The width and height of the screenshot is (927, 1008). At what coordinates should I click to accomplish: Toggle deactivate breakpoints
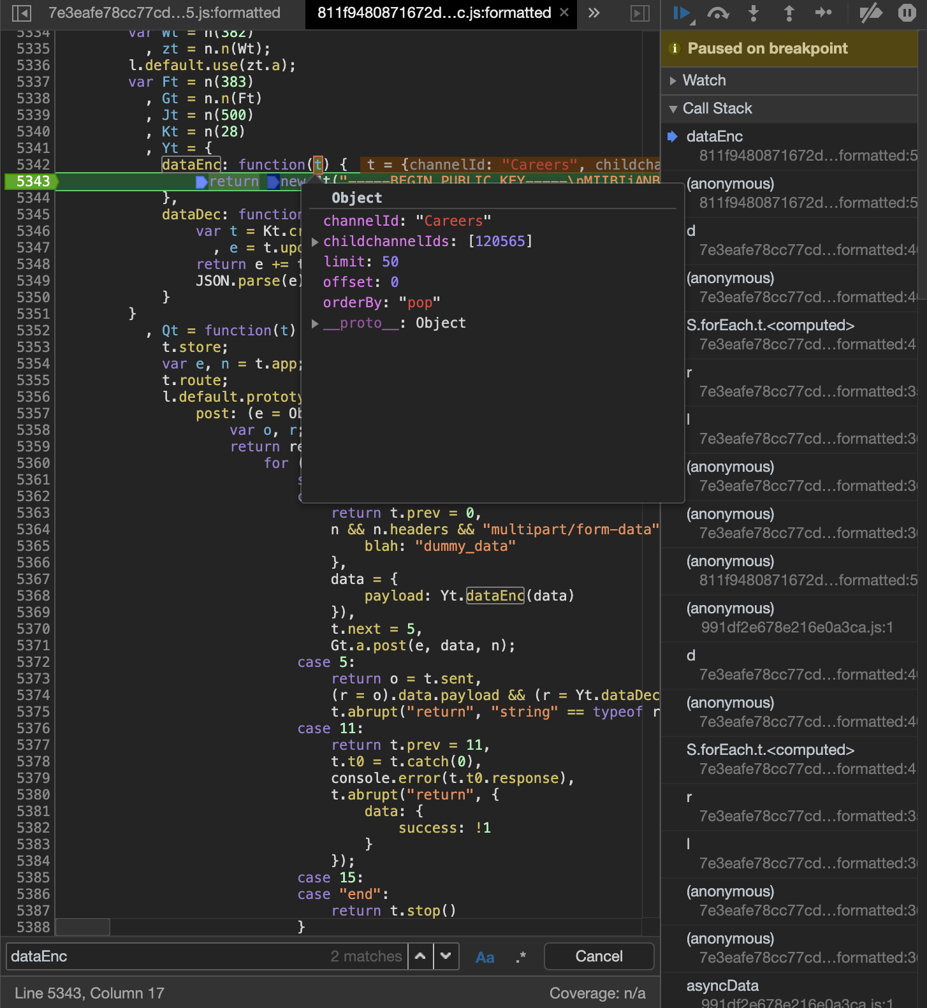pos(870,13)
